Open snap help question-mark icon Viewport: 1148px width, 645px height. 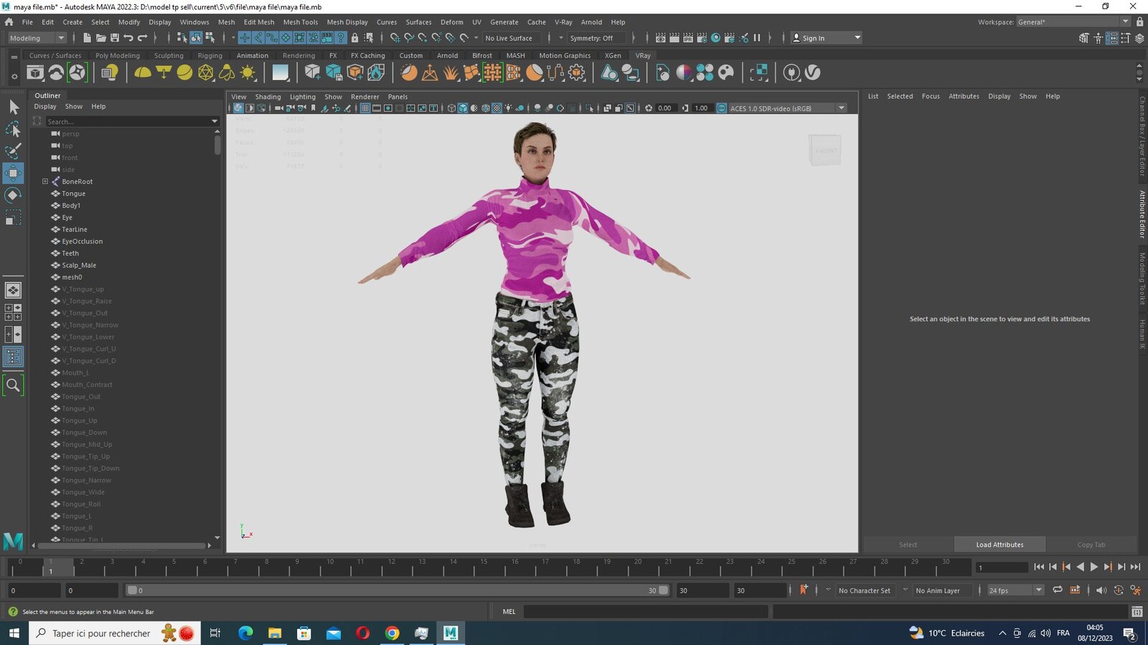tap(342, 38)
